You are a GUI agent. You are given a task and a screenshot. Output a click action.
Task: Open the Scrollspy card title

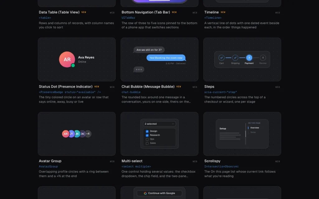[x=212, y=161]
